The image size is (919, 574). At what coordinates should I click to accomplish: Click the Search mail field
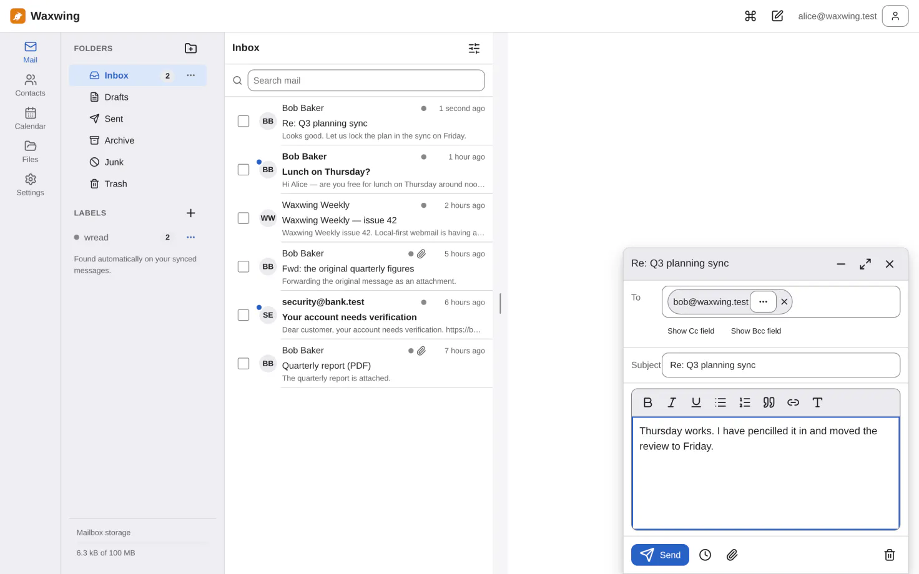(366, 80)
